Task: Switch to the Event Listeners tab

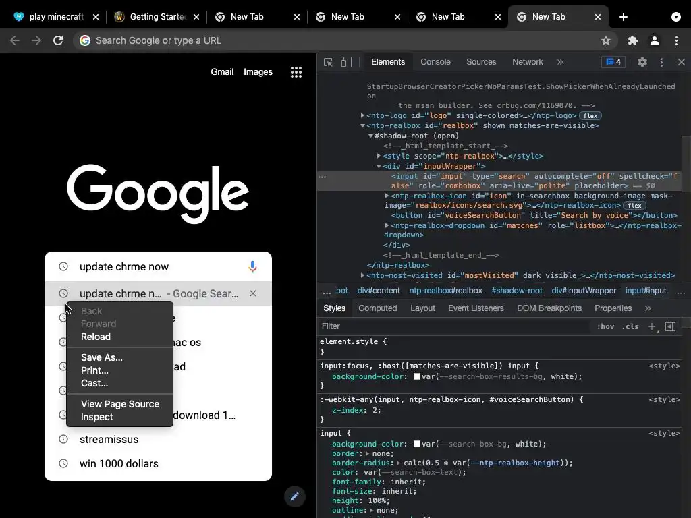Action: point(476,308)
